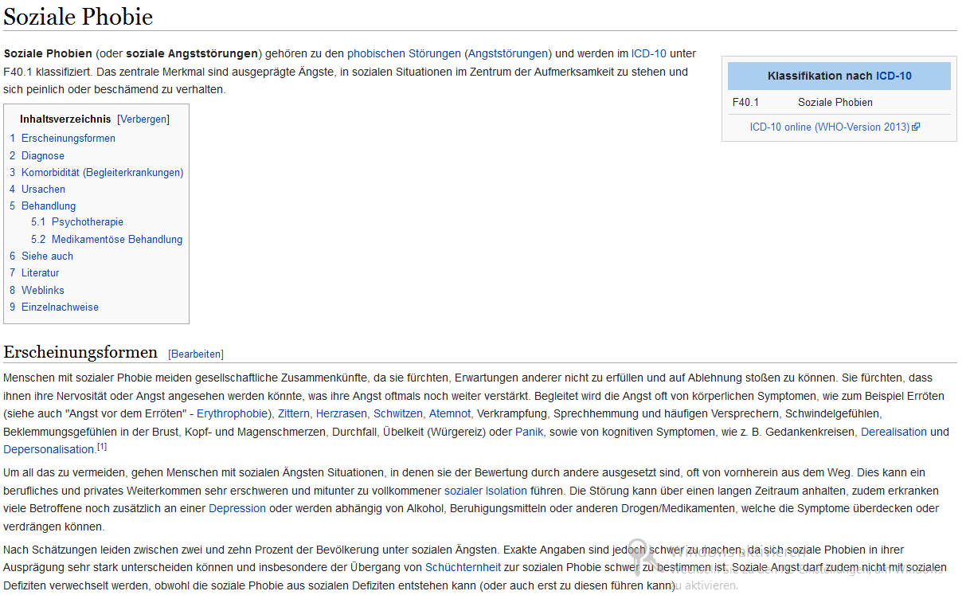Collapse the table of contents via Verbergen
The width and height of the screenshot is (966, 595).
[143, 119]
